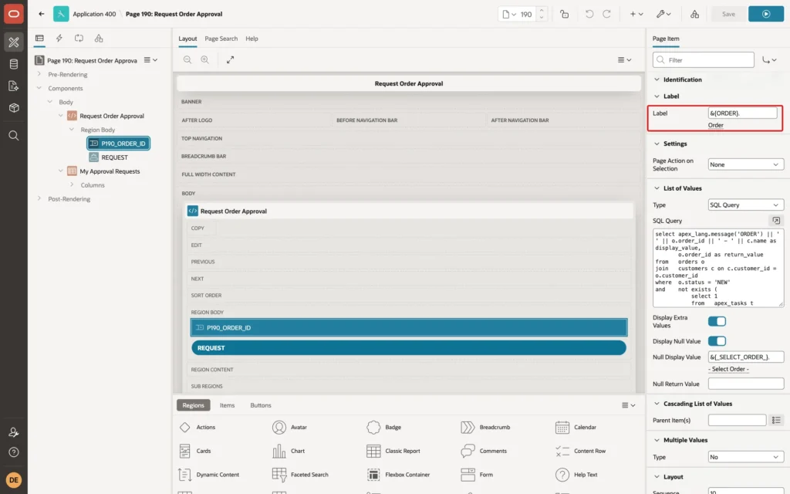Expand the Post-Rendering tree node

pos(39,198)
